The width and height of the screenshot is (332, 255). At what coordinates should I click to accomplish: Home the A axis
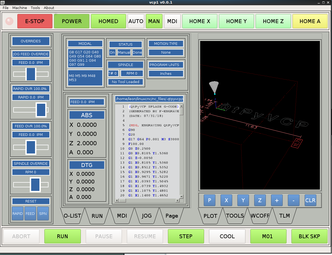point(310,21)
